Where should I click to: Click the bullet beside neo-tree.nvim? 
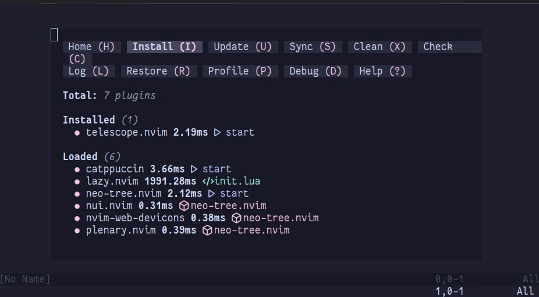77,195
